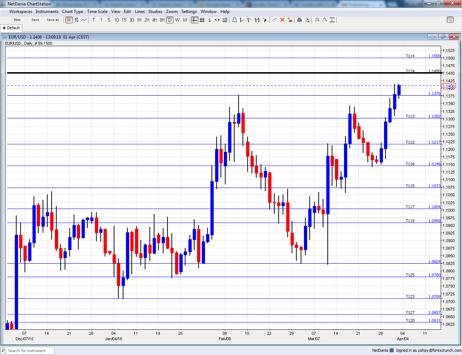
Task: Click EUR/USD chart window icon in title
Action: [x=5, y=37]
